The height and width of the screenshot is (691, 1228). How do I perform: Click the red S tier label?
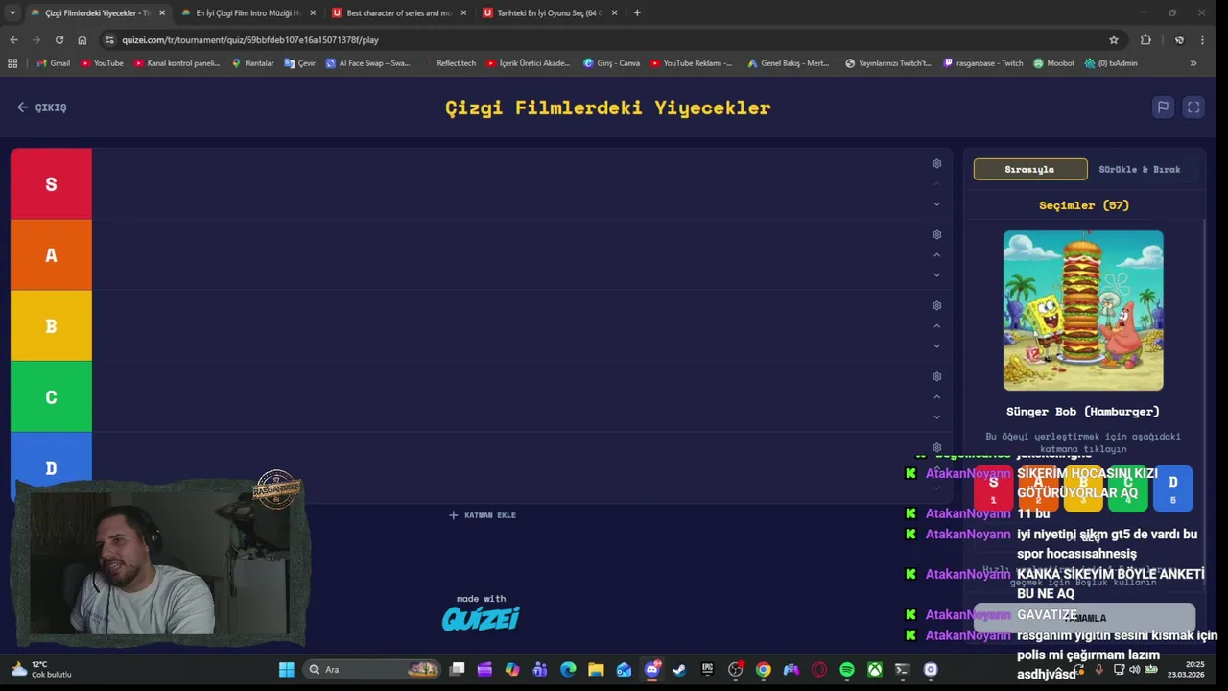pos(51,184)
